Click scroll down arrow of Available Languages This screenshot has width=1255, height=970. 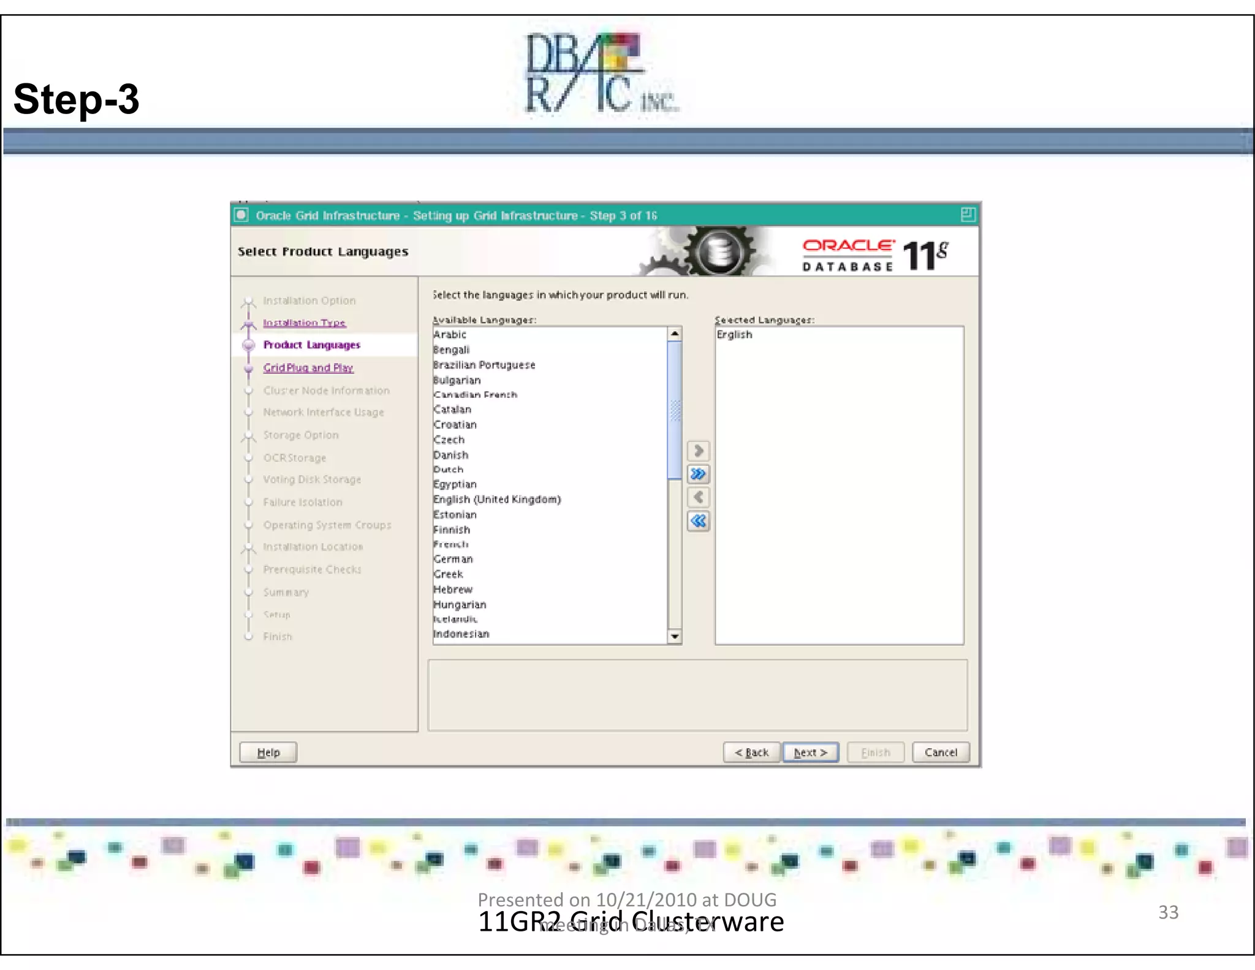674,636
